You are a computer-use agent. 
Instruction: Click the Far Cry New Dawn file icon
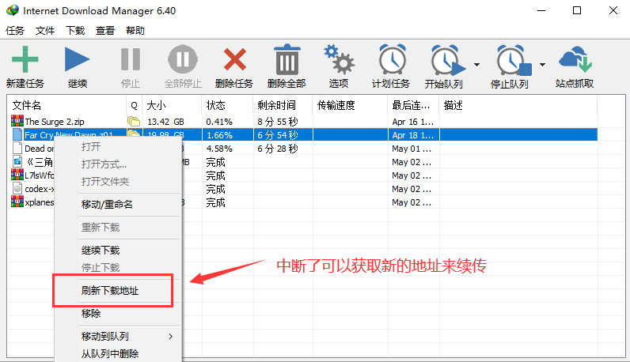click(17, 135)
